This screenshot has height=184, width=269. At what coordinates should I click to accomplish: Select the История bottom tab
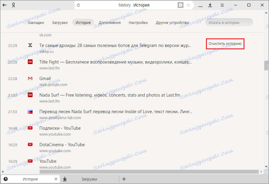click(30, 179)
